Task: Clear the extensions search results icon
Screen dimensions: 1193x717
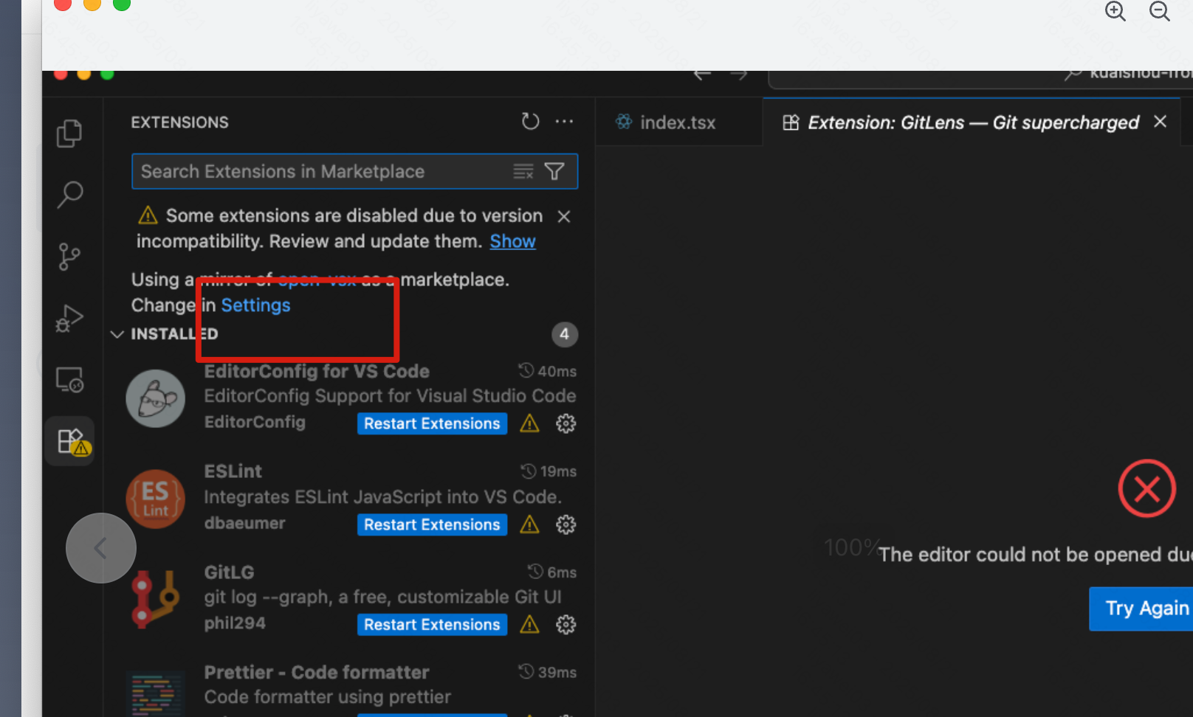Action: [523, 172]
